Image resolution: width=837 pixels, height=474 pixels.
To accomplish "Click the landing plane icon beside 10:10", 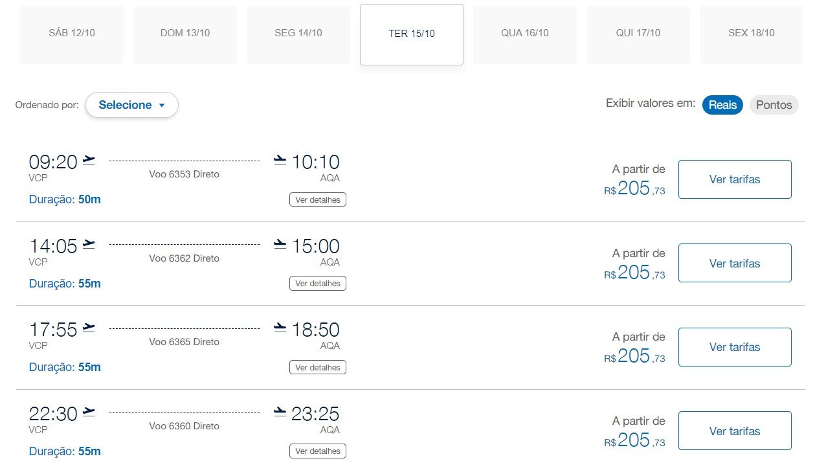I will click(280, 160).
